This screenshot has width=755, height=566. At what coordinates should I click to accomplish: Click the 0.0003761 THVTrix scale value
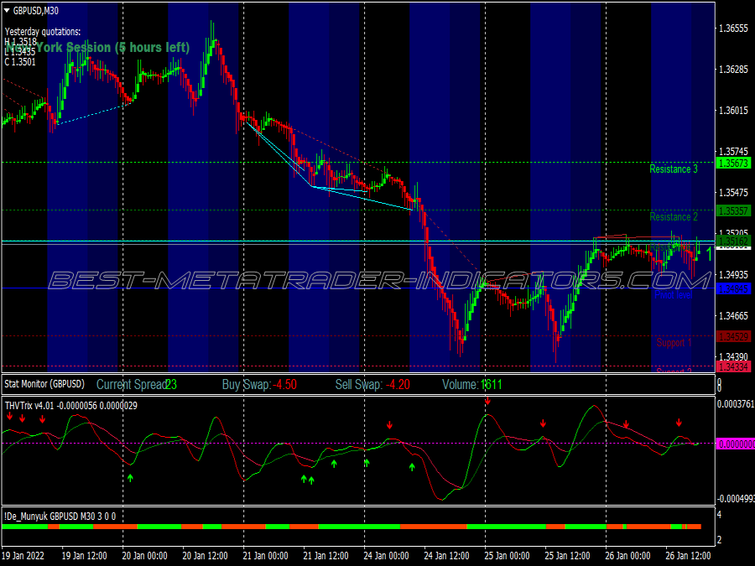click(x=736, y=404)
